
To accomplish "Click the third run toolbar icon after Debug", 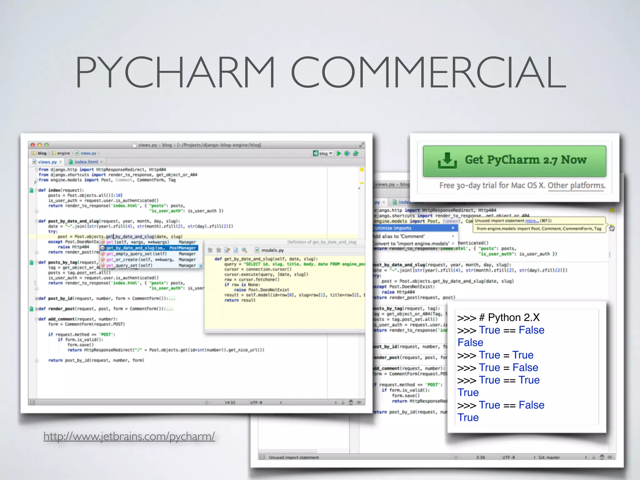I will pyautogui.click(x=356, y=153).
